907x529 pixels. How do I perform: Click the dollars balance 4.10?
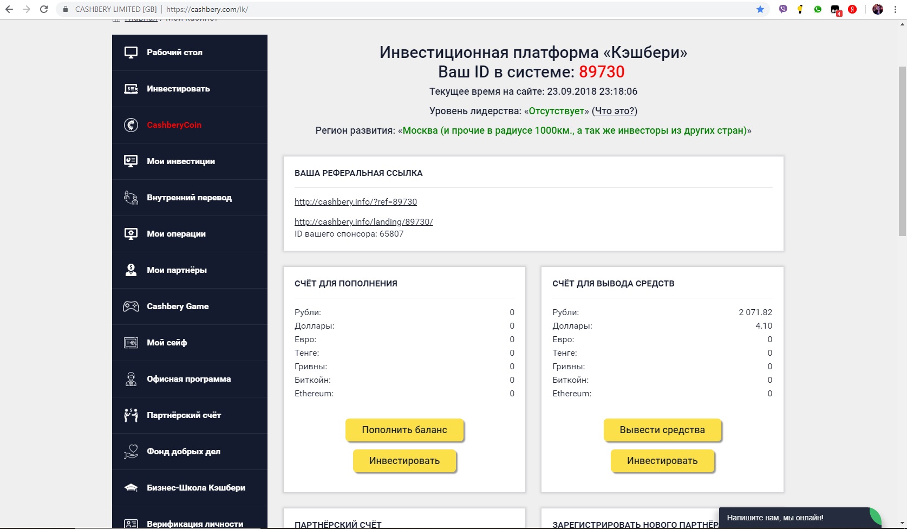764,326
